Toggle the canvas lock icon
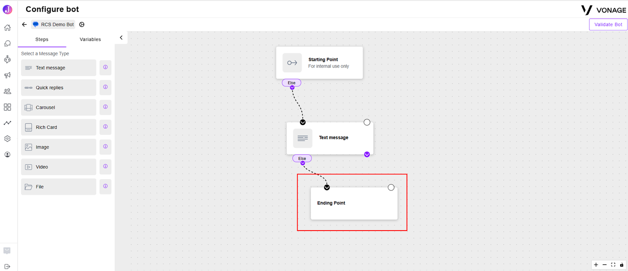The width and height of the screenshot is (628, 271). coord(622,265)
